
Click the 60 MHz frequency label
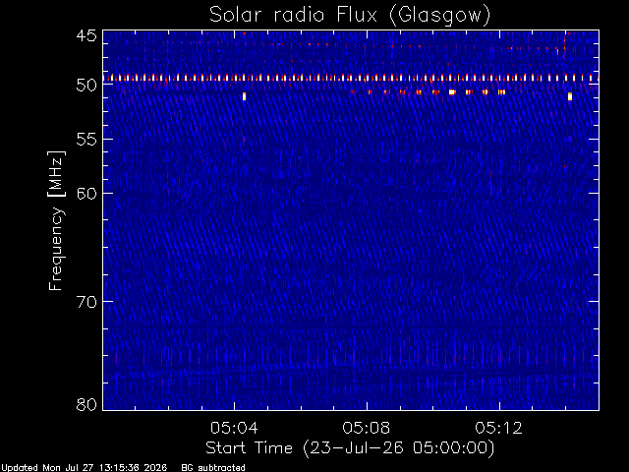coord(86,193)
